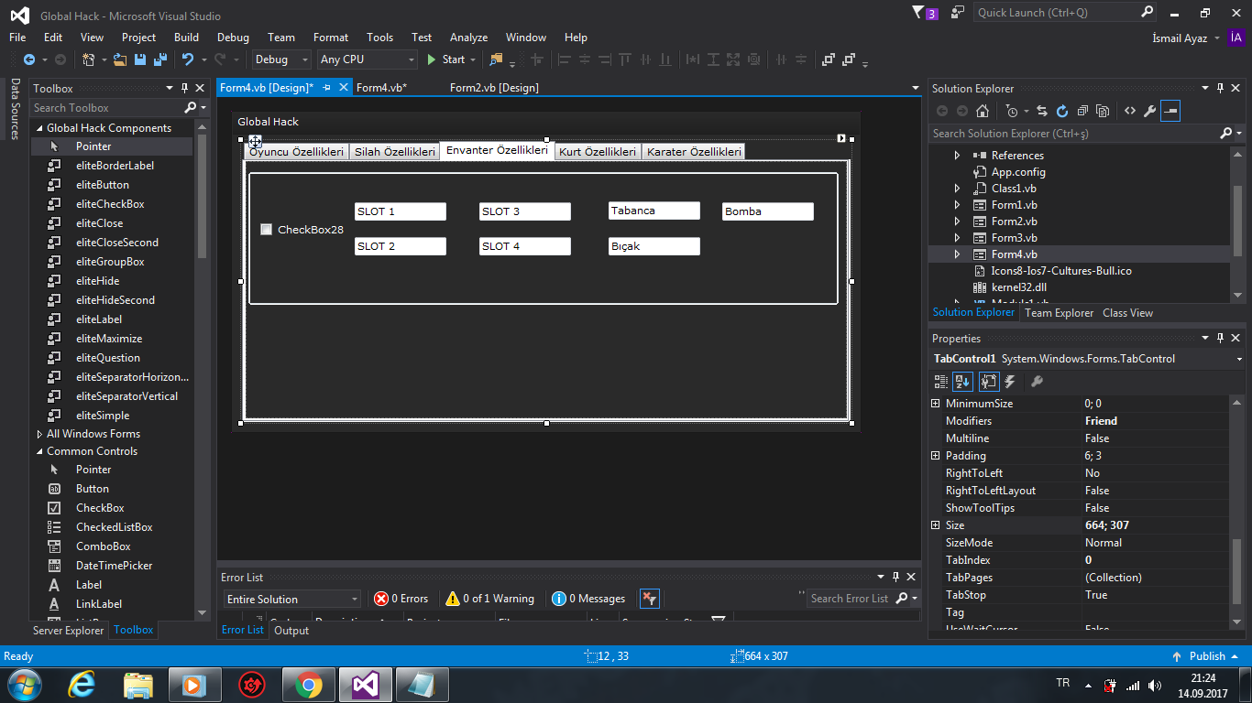
Task: Expand the Size property
Action: point(936,525)
